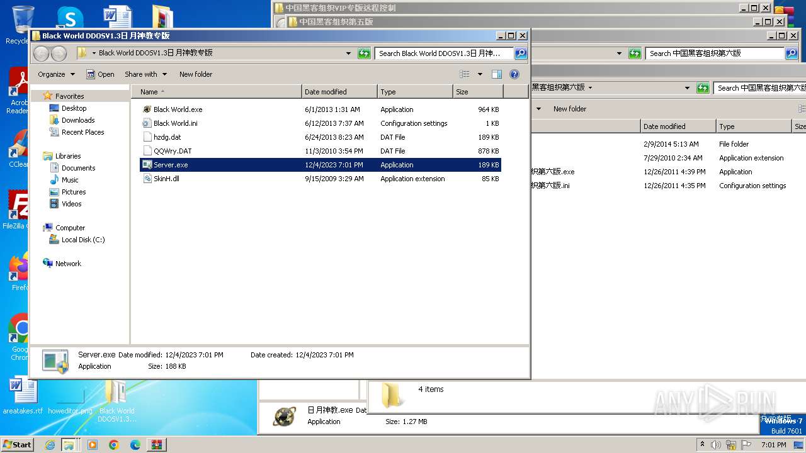Click the Forward navigation arrow

(x=59, y=53)
